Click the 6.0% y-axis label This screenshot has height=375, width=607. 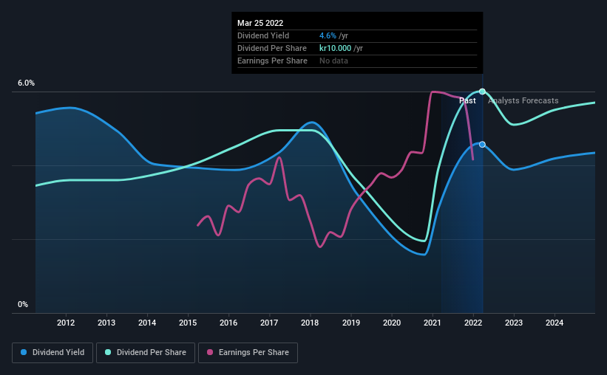pos(26,83)
